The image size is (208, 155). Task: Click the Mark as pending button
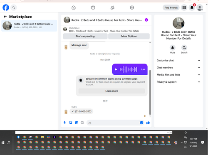coord(85,36)
